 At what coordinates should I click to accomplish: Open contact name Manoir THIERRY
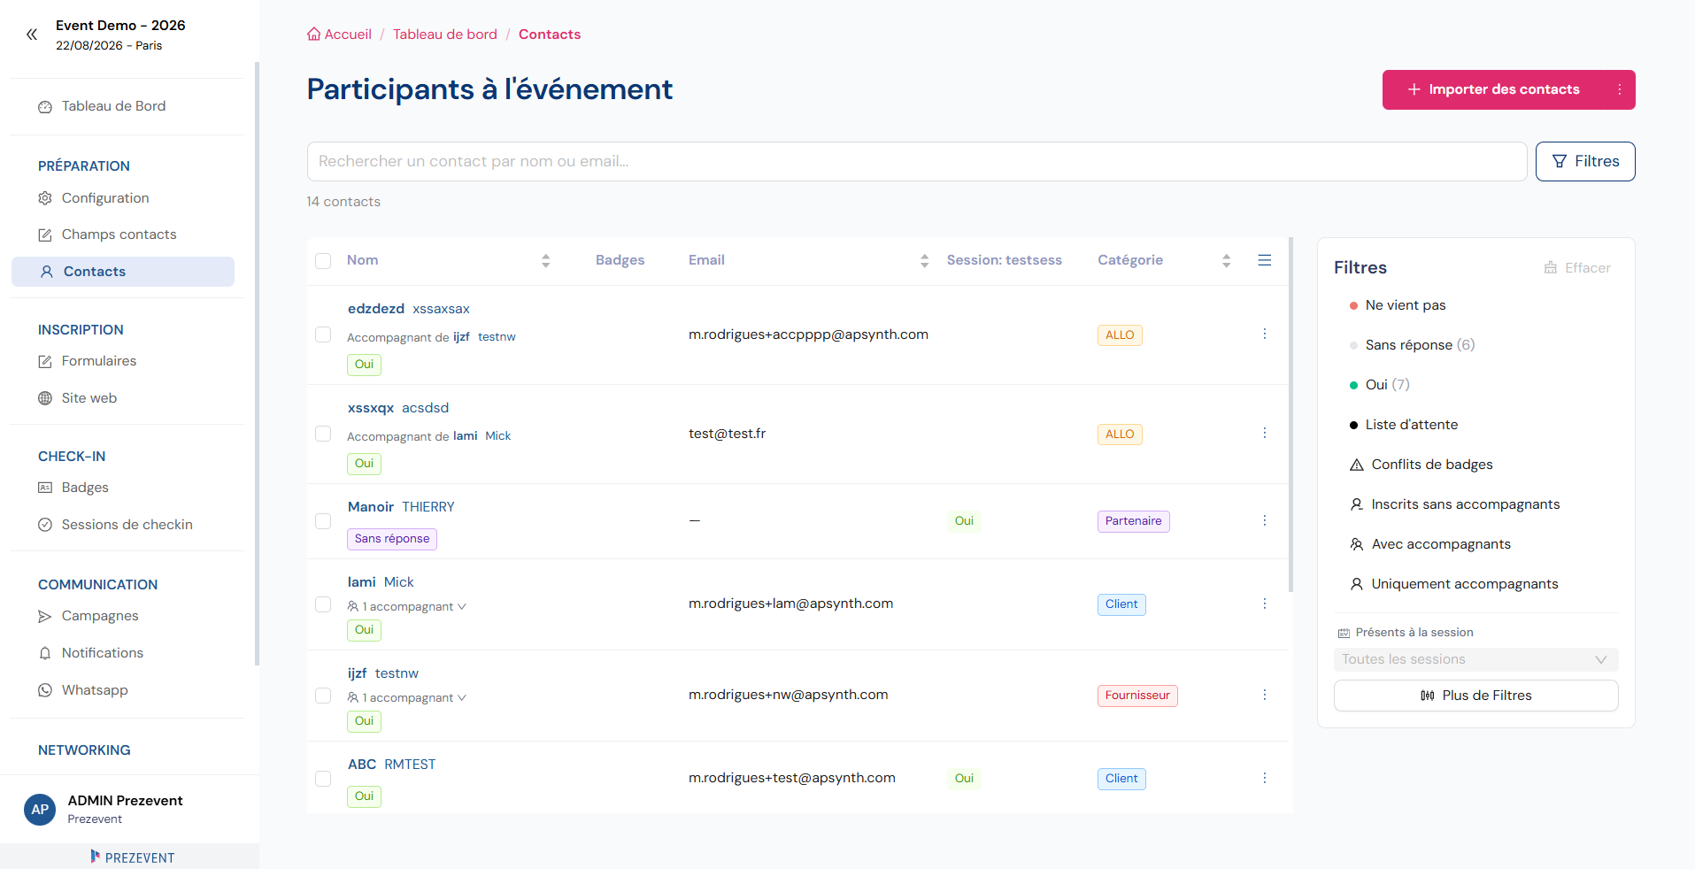pos(401,507)
